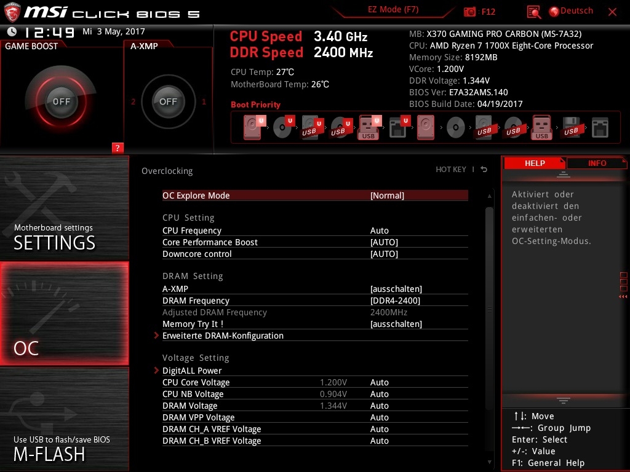Click the red question mark help icon
Viewport: 630px width, 472px height.
(x=118, y=147)
